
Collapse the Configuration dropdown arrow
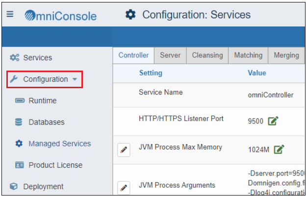pyautogui.click(x=75, y=79)
